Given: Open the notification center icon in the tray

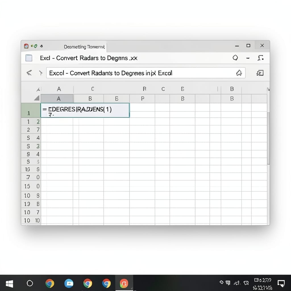Looking at the screenshot, I should point(281,283).
